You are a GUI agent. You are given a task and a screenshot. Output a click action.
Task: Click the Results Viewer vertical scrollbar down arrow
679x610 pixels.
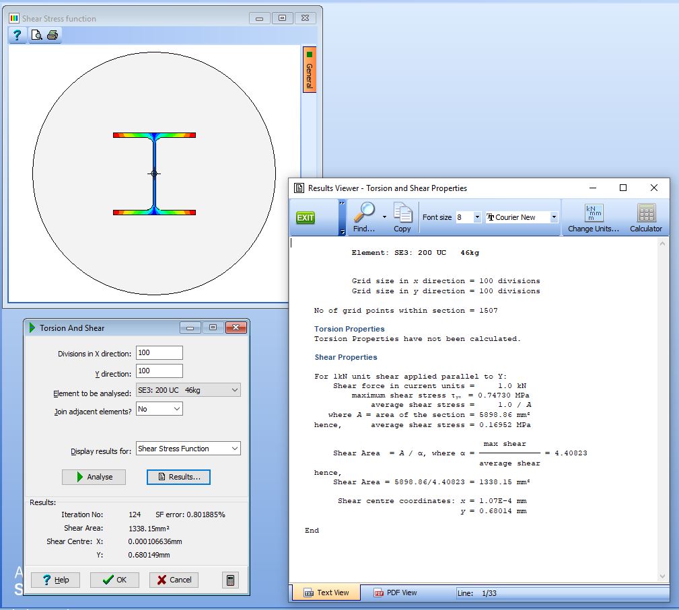tap(662, 576)
